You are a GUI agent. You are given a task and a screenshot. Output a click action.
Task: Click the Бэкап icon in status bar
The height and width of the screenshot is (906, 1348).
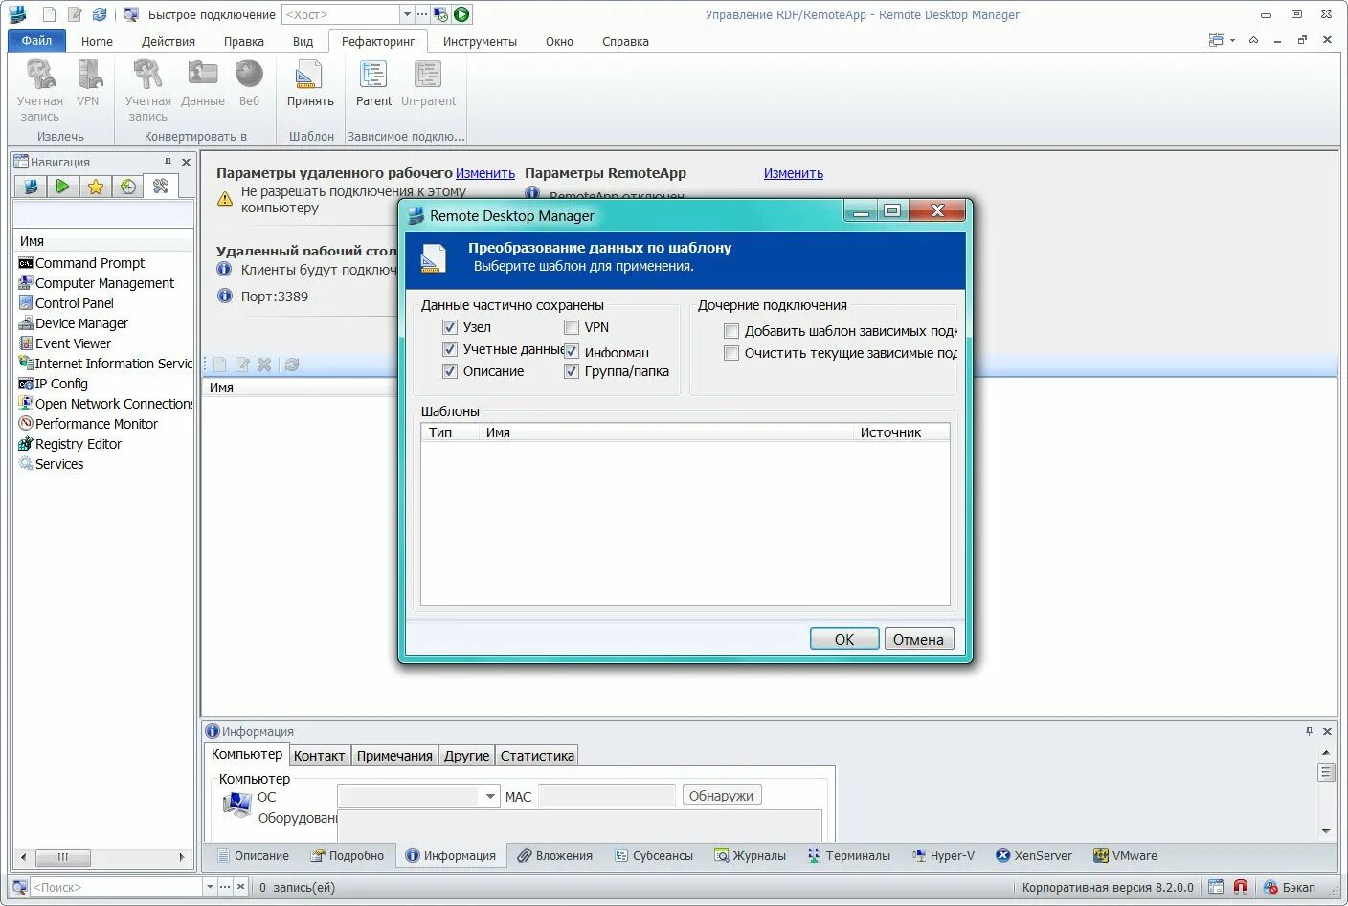click(x=1270, y=887)
